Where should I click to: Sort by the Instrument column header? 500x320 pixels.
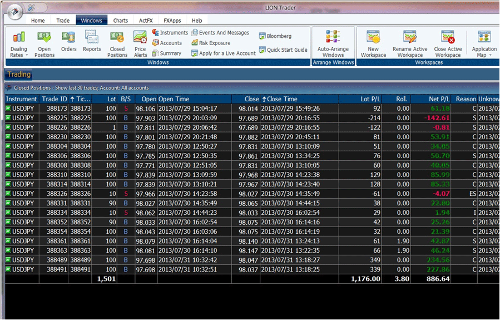coord(22,99)
